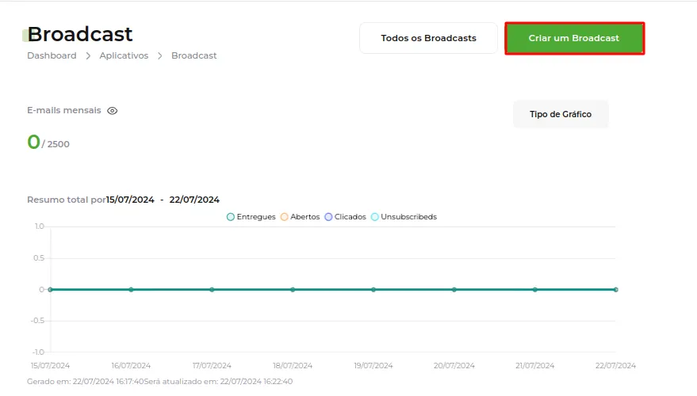Viewport: 697px width, 396px height.
Task: Click the 18/07/2024 x-axis label
Action: coord(293,366)
